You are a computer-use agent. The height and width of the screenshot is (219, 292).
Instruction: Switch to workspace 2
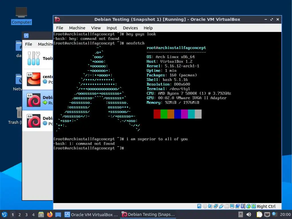point(20,215)
